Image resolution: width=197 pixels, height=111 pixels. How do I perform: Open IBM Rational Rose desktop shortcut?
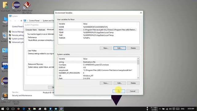(x=27, y=7)
